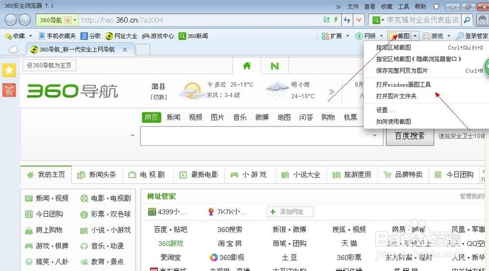Click the 网银 shield toolbar button
This screenshot has width=489, height=271.
[x=366, y=36]
